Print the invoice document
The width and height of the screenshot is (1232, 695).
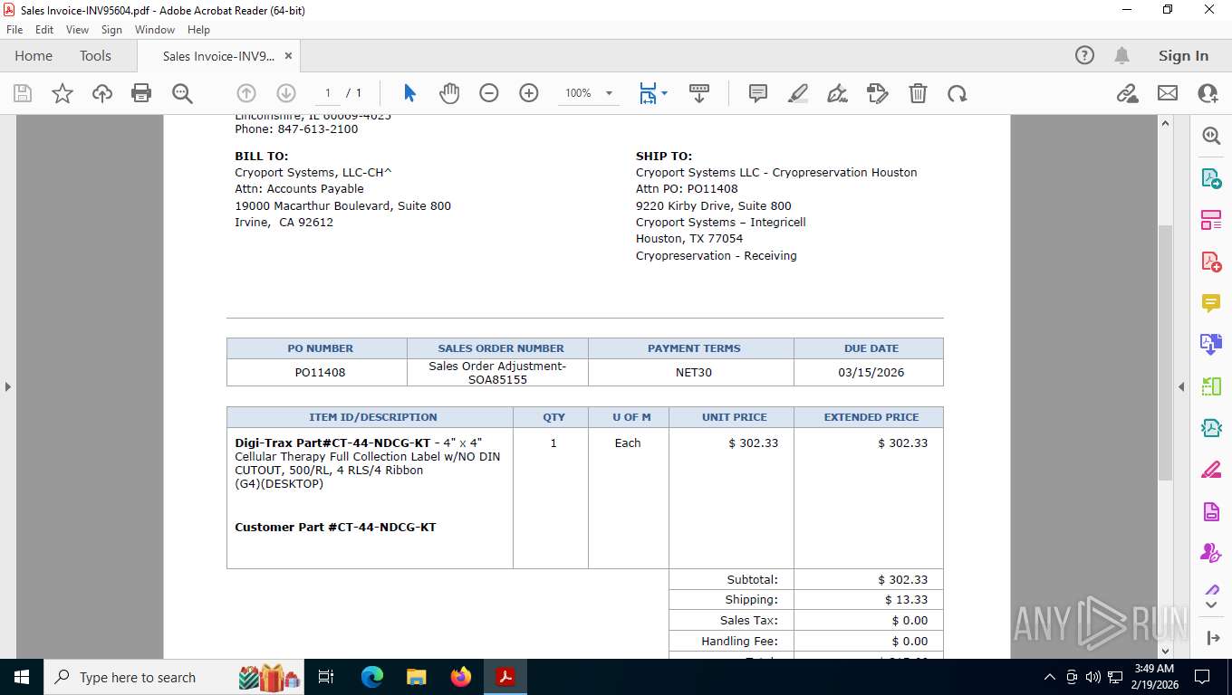(x=141, y=93)
